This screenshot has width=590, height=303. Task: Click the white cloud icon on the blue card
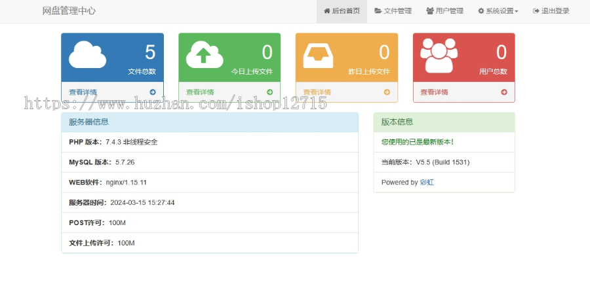(87, 55)
